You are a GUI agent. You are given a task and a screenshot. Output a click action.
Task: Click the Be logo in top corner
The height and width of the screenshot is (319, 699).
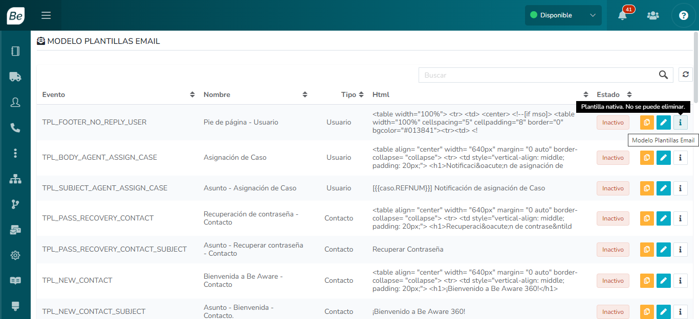click(15, 15)
